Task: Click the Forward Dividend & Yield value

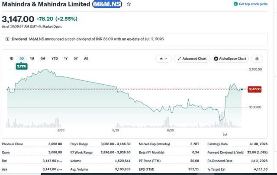Action: [x=258, y=153]
